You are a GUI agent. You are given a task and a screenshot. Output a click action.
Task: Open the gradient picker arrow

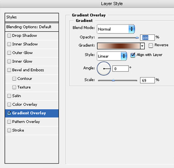[142, 46]
